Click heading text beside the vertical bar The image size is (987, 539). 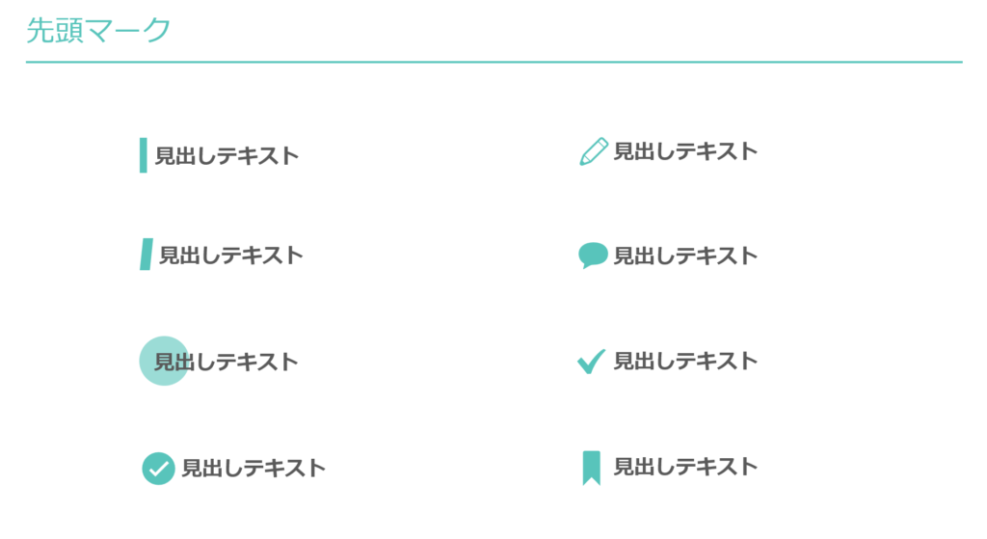pos(227,156)
